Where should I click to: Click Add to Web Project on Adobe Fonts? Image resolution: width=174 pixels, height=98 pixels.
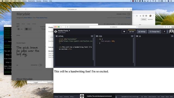(x=124, y=24)
